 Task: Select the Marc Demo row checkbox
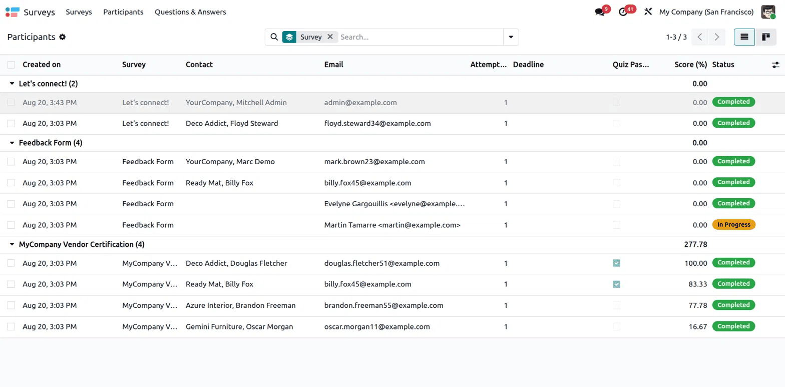coord(11,162)
